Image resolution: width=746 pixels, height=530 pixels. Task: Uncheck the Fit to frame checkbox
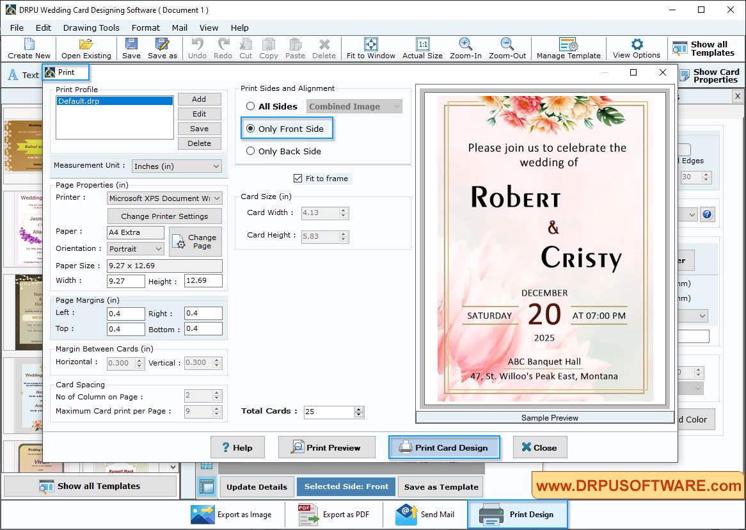298,179
